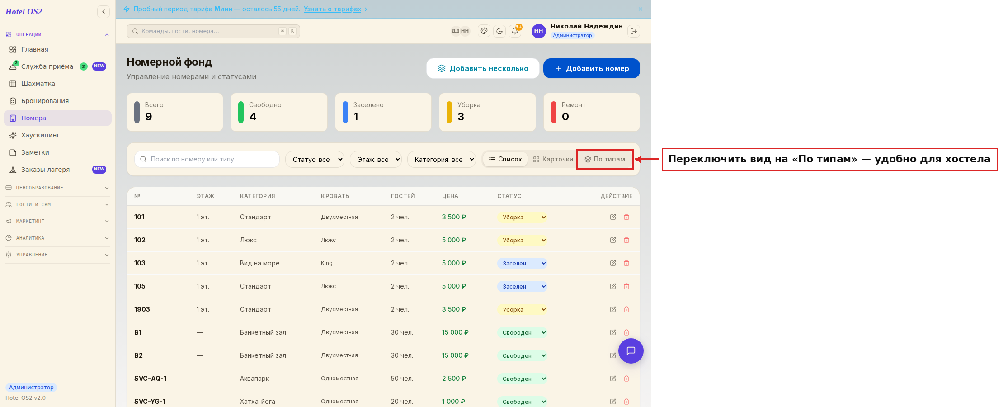The width and height of the screenshot is (1008, 407).
Task: Click the Добавить номер button
Action: pyautogui.click(x=591, y=68)
